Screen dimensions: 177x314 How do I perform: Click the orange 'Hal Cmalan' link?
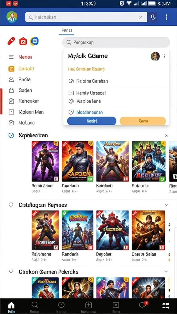click(x=86, y=69)
